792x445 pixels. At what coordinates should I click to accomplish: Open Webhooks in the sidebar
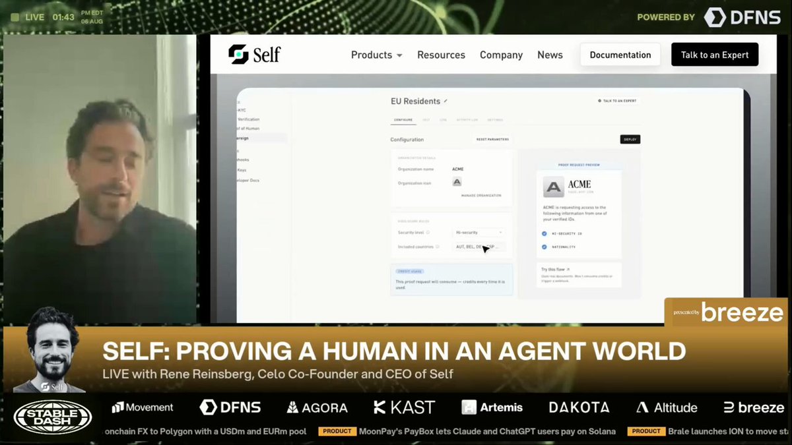click(x=244, y=160)
